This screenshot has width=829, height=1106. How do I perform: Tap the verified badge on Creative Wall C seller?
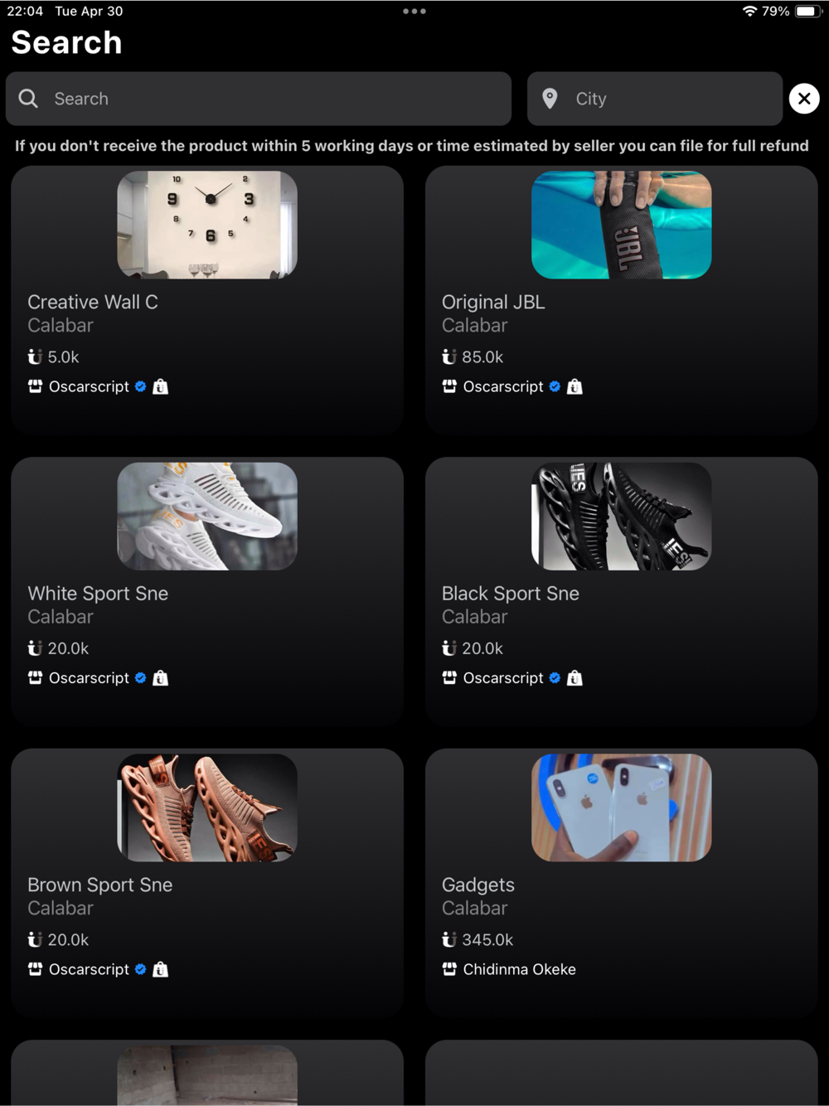pyautogui.click(x=140, y=386)
